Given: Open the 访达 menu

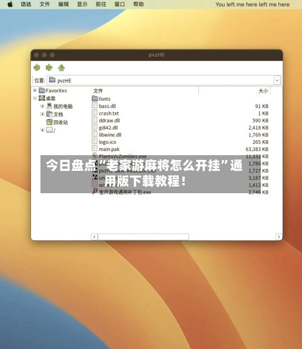Looking at the screenshot, I should click(26, 4).
